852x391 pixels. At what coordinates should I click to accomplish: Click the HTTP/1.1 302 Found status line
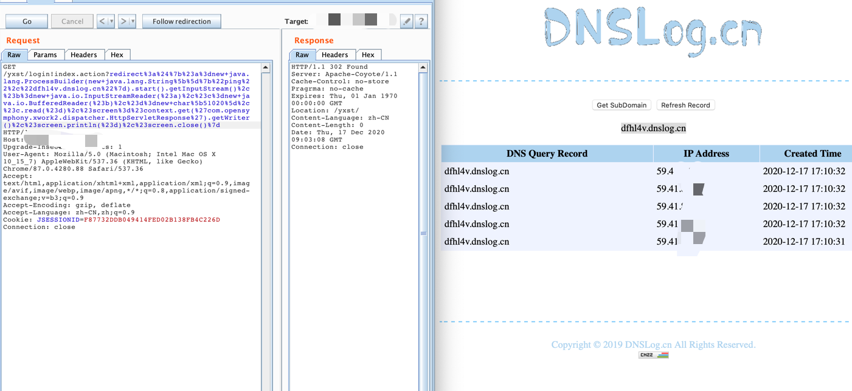click(330, 67)
